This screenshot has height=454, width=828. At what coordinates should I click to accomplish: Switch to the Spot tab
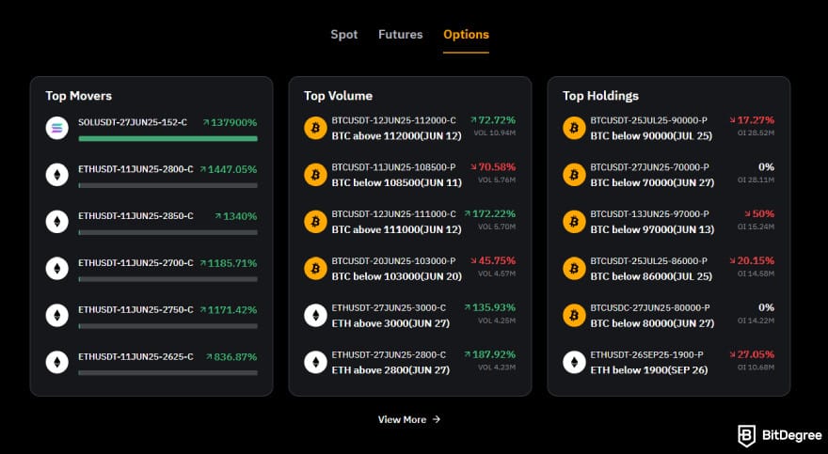pyautogui.click(x=343, y=35)
